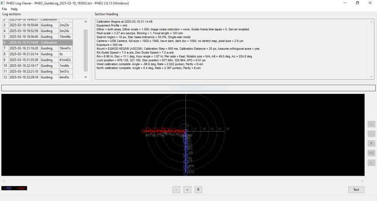Click the Text button
Image resolution: width=377 pixels, height=201 pixels.
356,189
